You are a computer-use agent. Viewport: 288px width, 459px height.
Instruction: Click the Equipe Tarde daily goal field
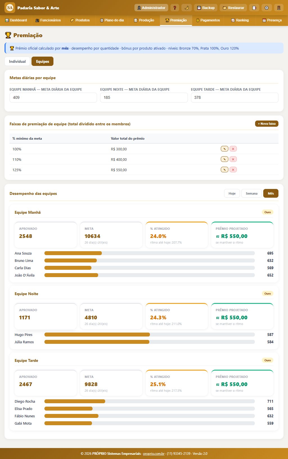tap(235, 97)
